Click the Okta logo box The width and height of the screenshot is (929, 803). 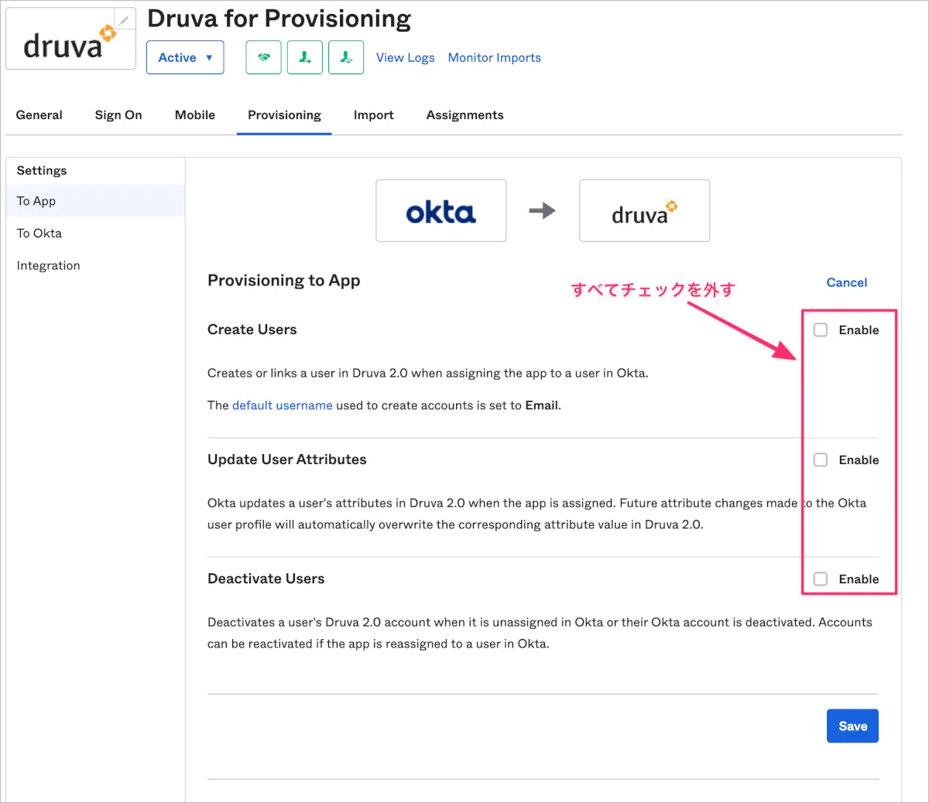pyautogui.click(x=441, y=211)
